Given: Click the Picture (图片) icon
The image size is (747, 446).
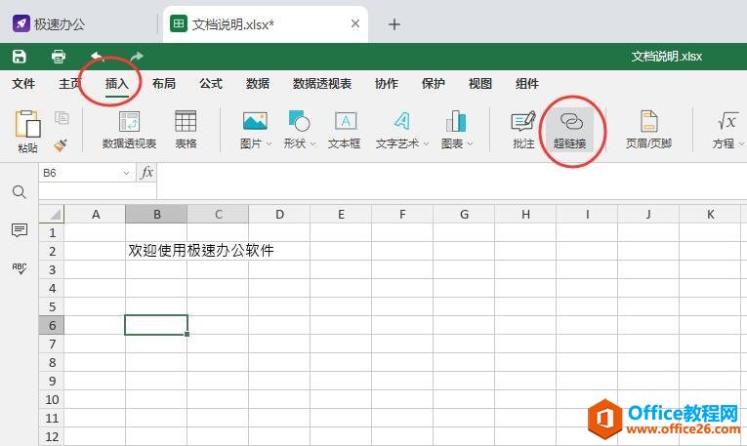Looking at the screenshot, I should pos(255,121).
